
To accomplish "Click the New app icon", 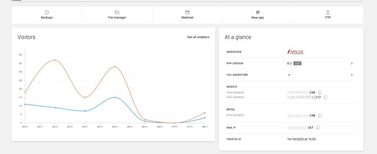I will (x=258, y=12).
